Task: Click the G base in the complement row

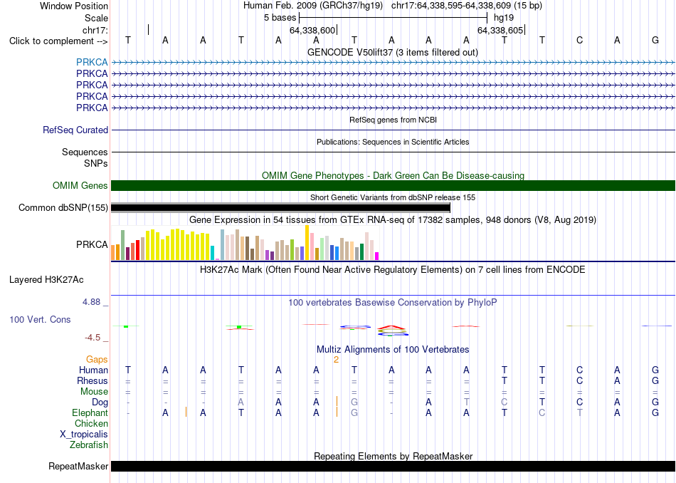Action: pyautogui.click(x=655, y=41)
